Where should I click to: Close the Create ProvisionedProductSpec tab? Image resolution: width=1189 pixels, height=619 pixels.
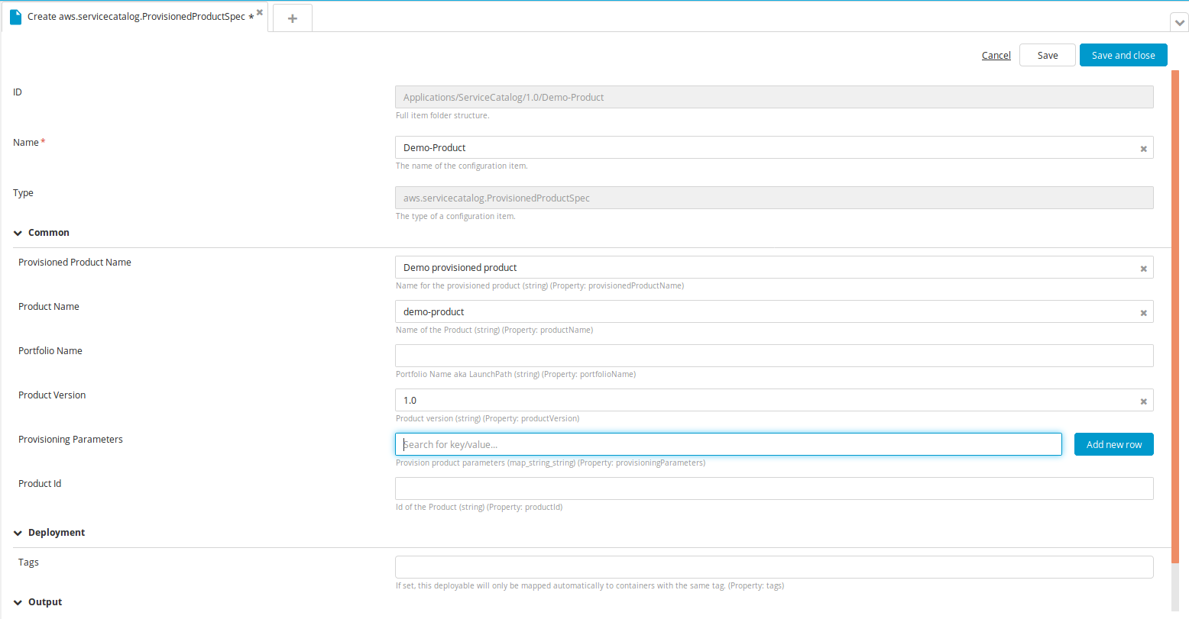[x=260, y=12]
